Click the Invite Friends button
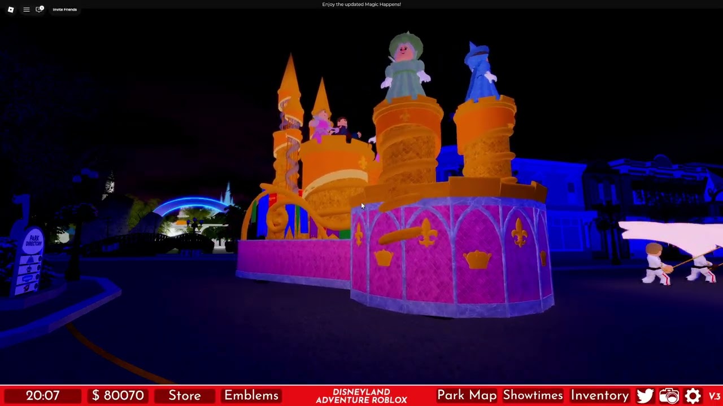This screenshot has height=406, width=723. coord(65,10)
